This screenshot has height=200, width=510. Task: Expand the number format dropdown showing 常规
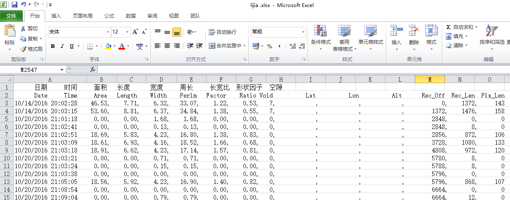pyautogui.click(x=303, y=32)
